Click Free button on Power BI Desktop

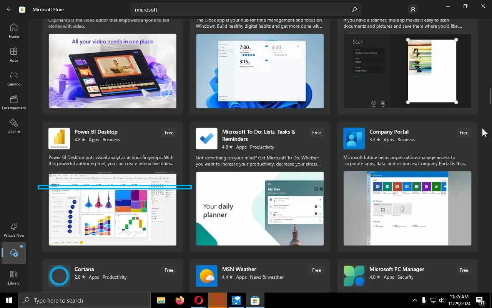coord(169,133)
